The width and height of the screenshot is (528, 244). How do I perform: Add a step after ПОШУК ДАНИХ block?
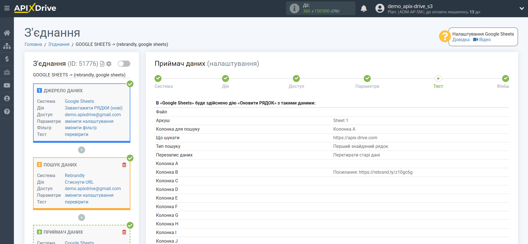(81, 217)
